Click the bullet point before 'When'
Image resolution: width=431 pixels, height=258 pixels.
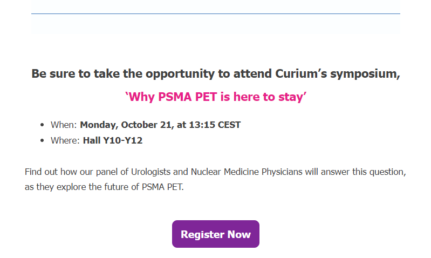42,125
